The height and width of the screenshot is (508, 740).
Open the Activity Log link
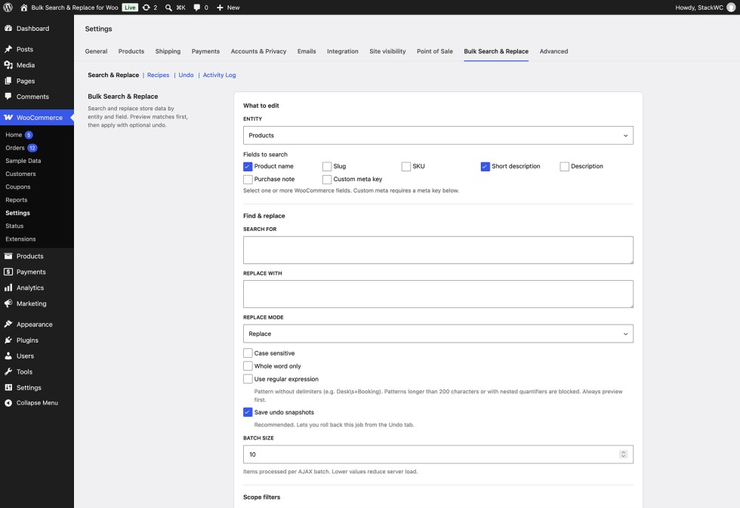tap(220, 75)
